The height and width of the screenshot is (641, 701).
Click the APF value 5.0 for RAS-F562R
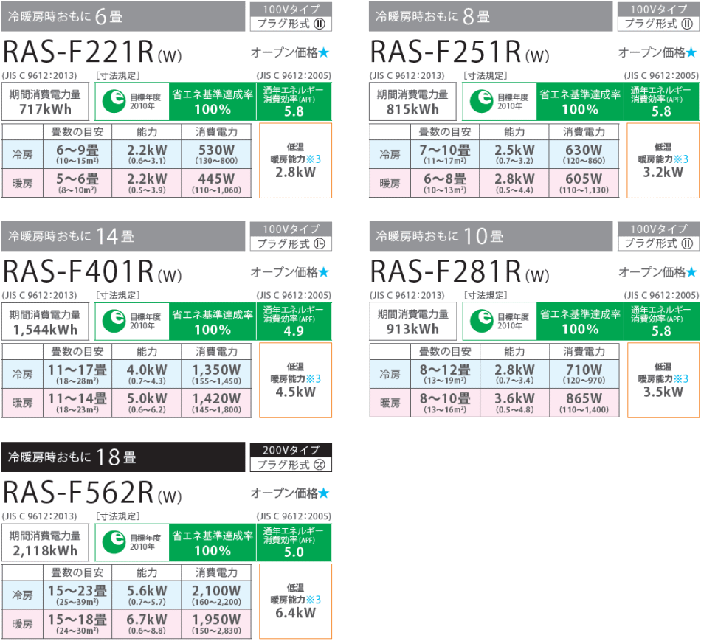[294, 552]
